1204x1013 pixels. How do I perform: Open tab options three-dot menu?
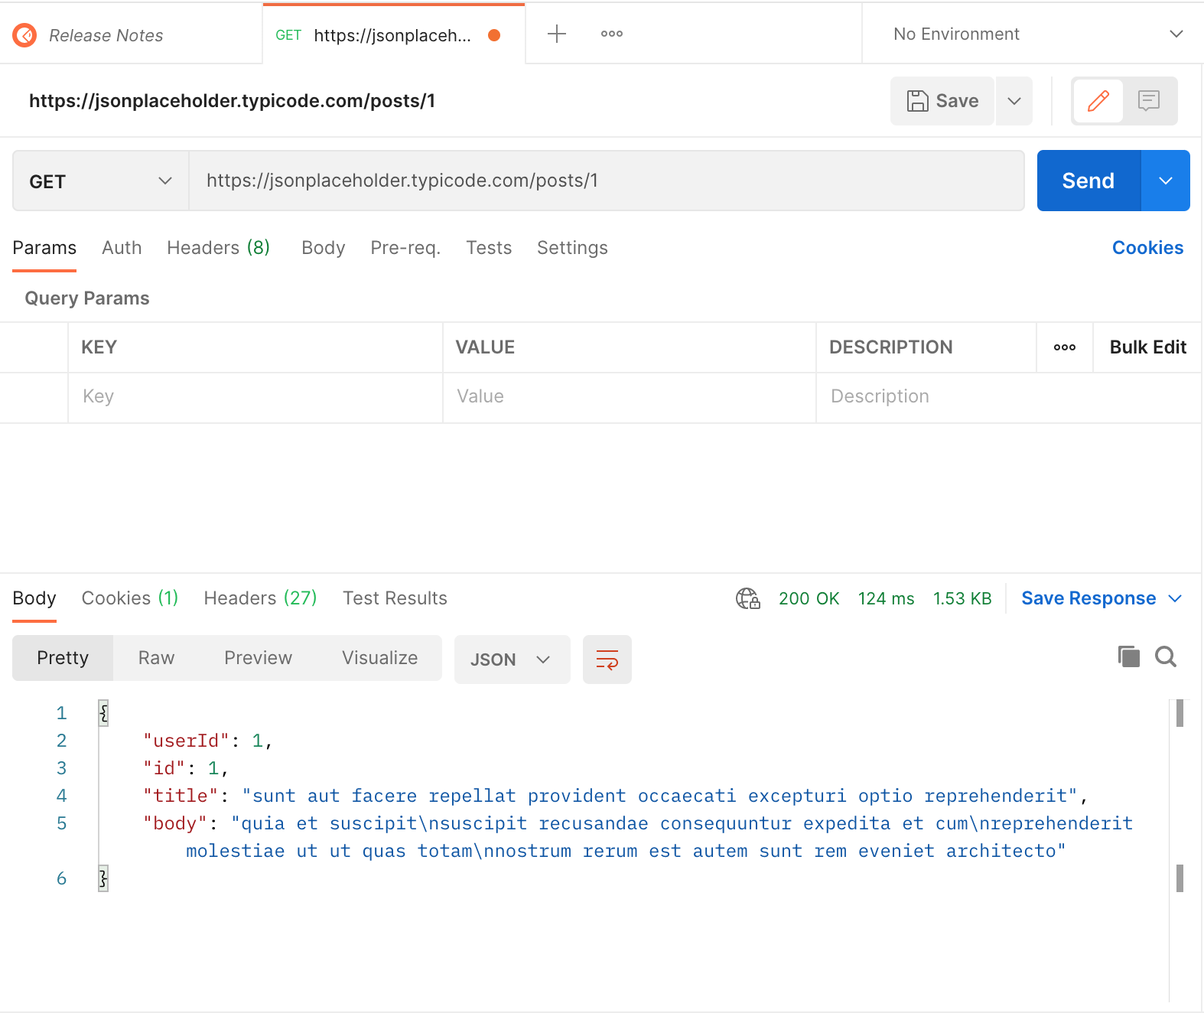(x=611, y=34)
